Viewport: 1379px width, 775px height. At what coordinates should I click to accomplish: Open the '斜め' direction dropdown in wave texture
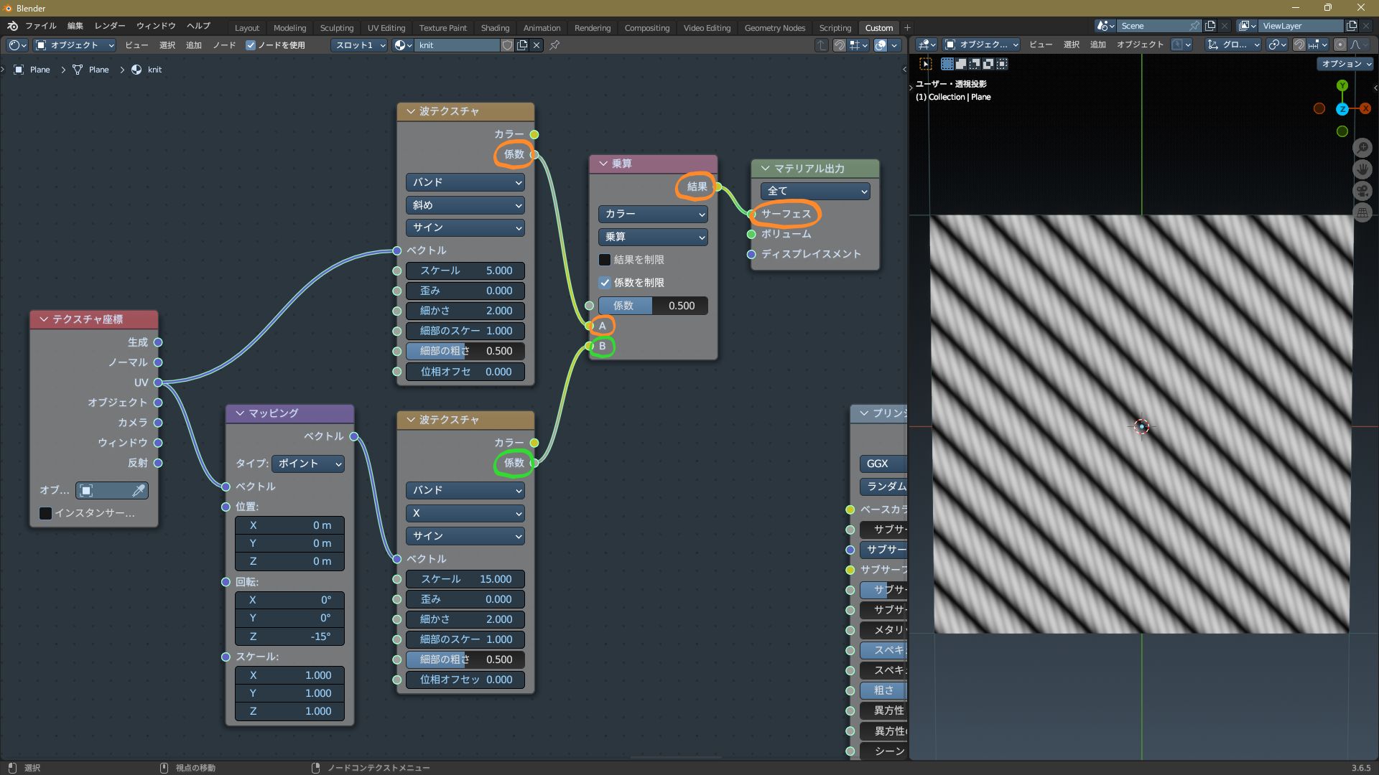[x=465, y=205]
